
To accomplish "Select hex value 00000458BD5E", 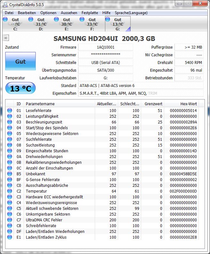I will pos(183,174).
